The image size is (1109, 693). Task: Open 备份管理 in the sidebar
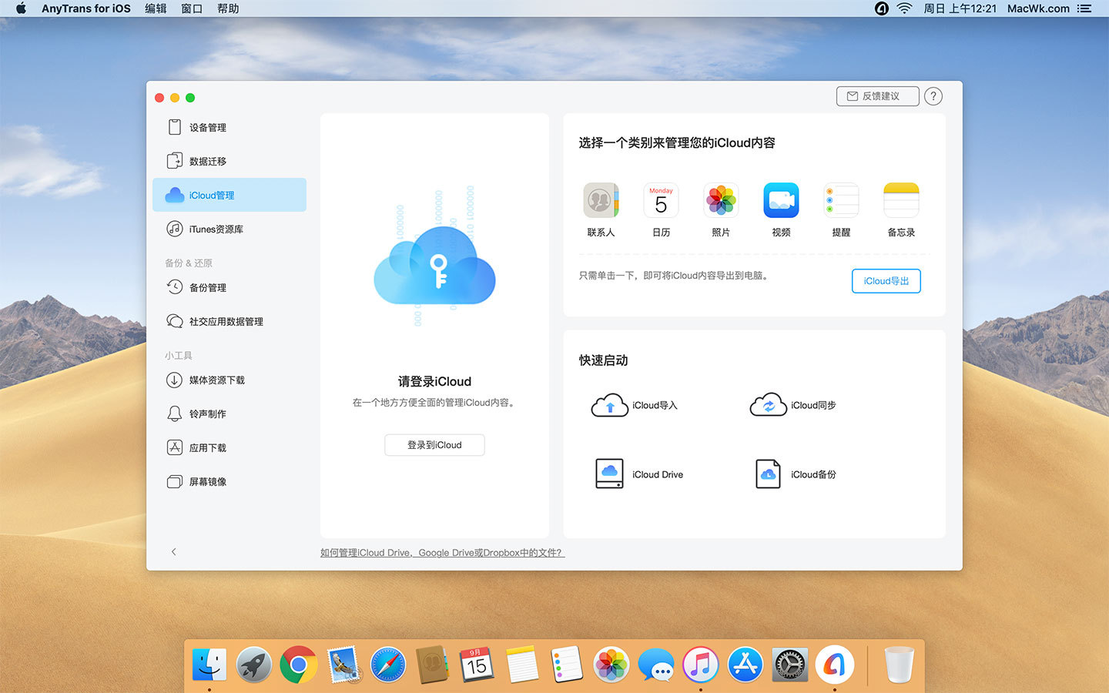[x=230, y=287]
